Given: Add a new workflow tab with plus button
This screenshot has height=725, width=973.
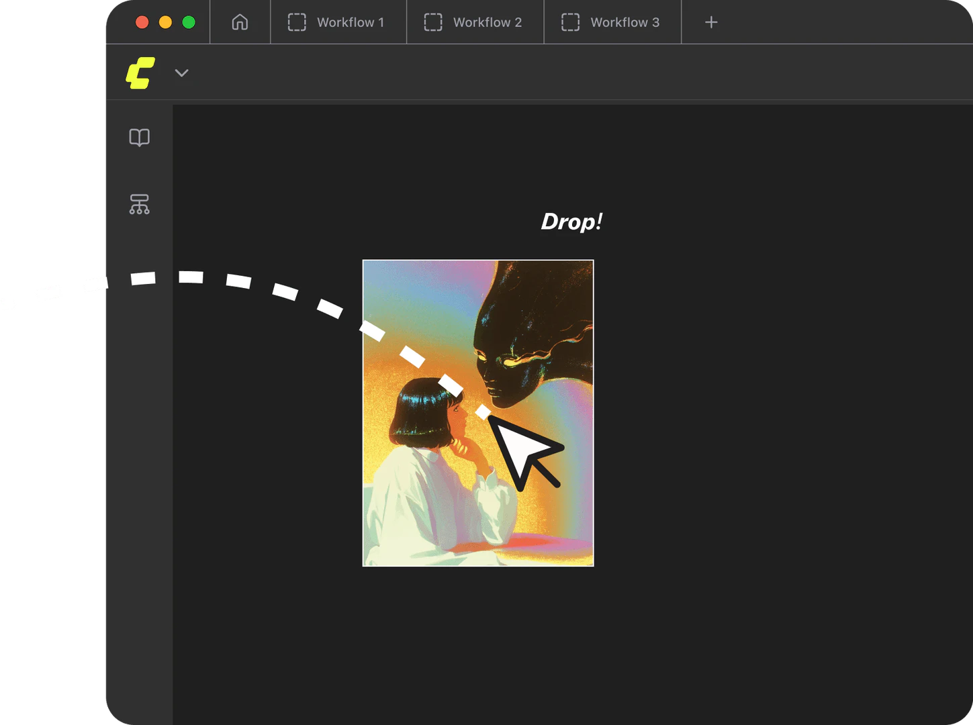Looking at the screenshot, I should [x=711, y=22].
